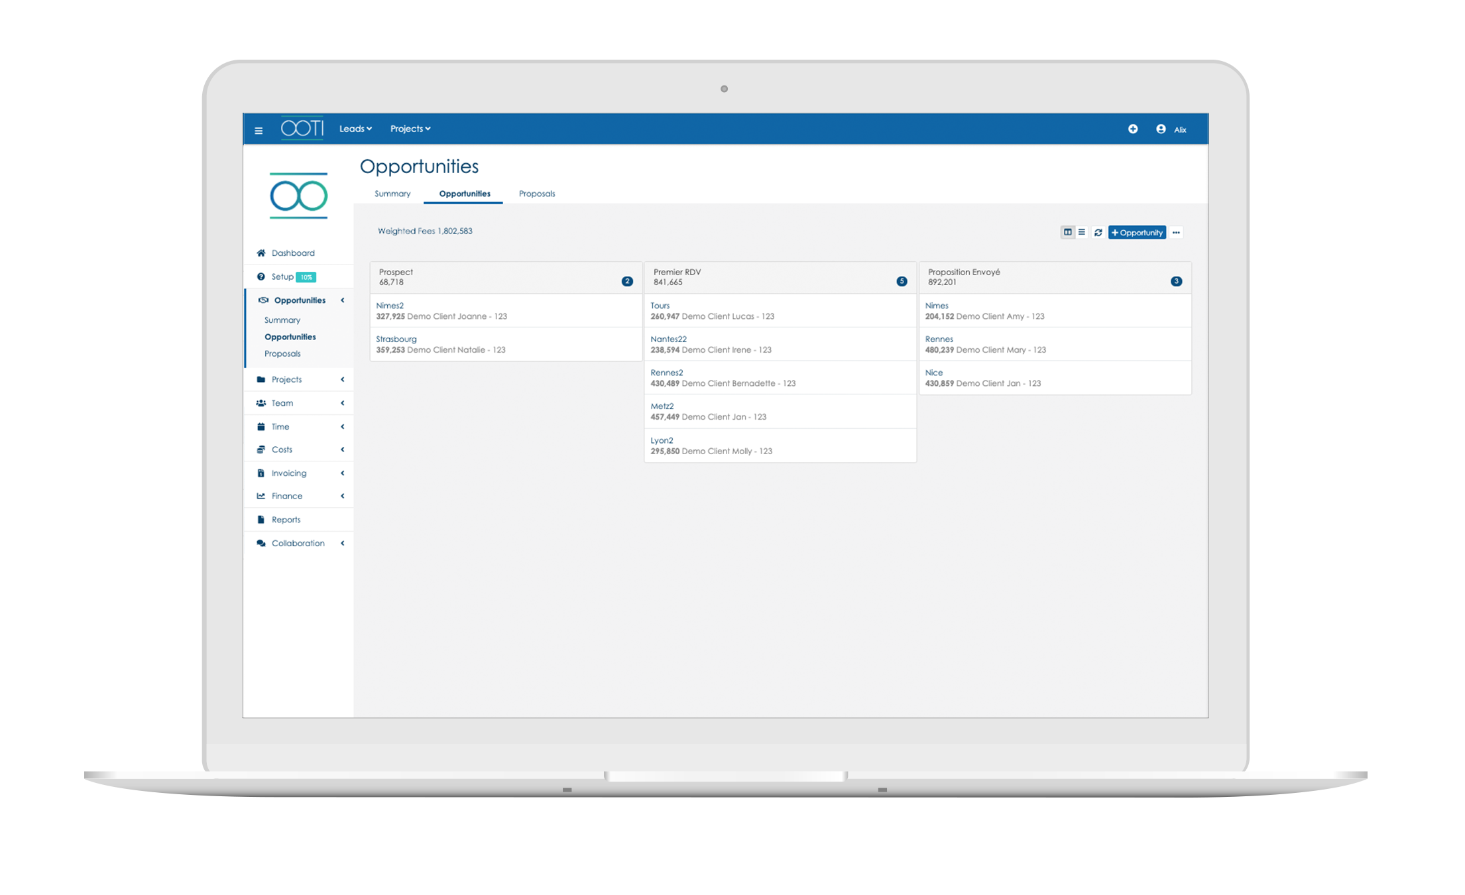This screenshot has width=1465, height=895.
Task: Click the Prospect column header
Action: (x=506, y=277)
